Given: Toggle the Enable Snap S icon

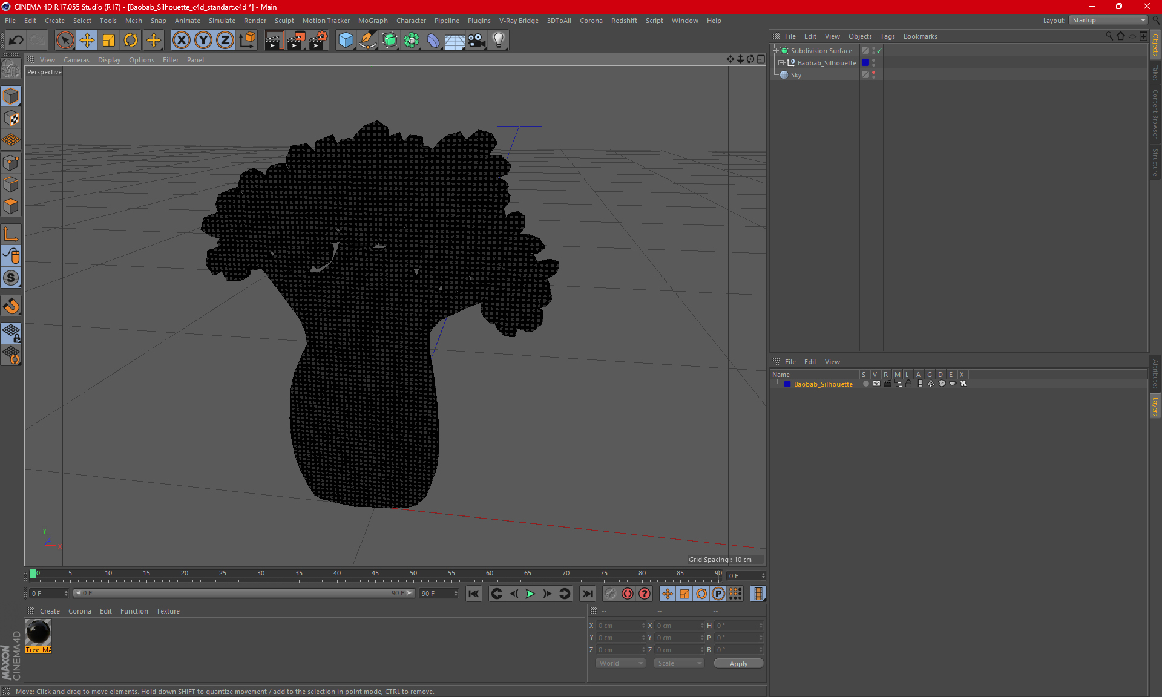Looking at the screenshot, I should coord(11,278).
